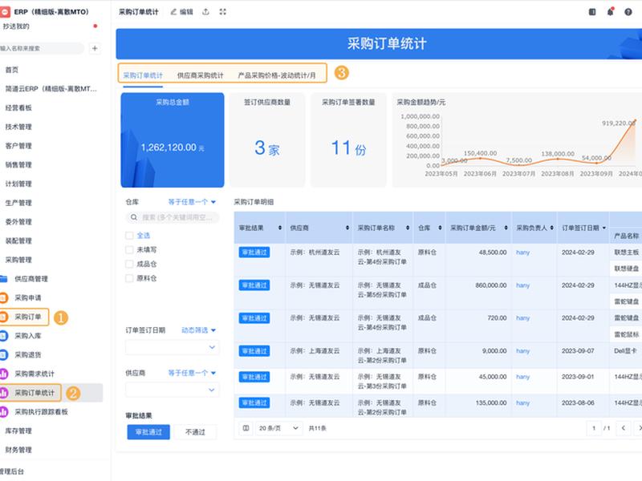This screenshot has height=481, width=642.
Task: Sort by 采购订单金额/元 column sort icon
Action: click(x=506, y=228)
